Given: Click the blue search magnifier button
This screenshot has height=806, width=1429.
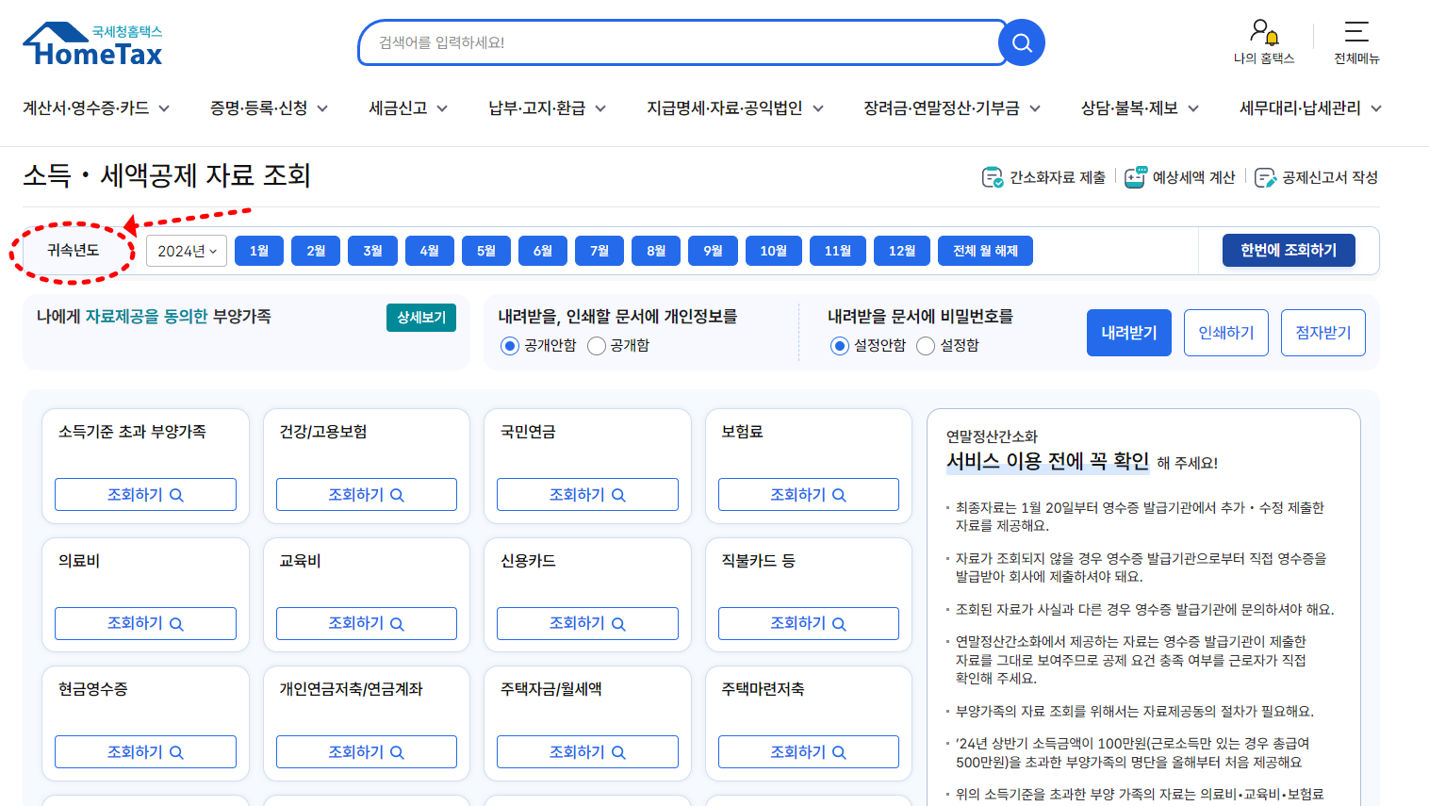Looking at the screenshot, I should (1021, 42).
